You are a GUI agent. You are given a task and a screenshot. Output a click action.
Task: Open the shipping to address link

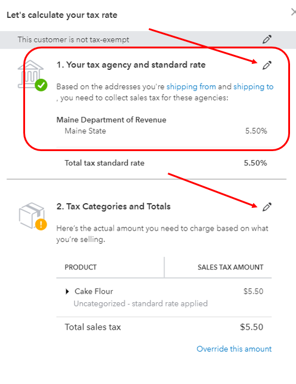(253, 87)
